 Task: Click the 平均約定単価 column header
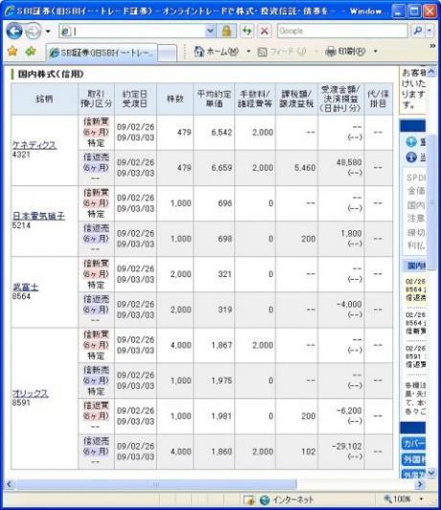[214, 99]
